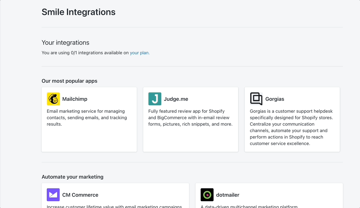Click the Mailchimp card description text
360x208 pixels.
87,118
